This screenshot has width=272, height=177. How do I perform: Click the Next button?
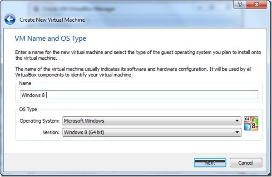(x=210, y=163)
